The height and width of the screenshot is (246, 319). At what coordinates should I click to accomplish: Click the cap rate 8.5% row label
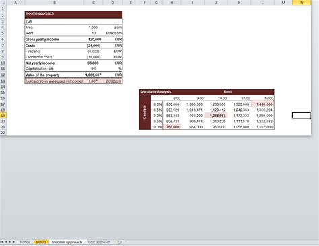coord(157,110)
